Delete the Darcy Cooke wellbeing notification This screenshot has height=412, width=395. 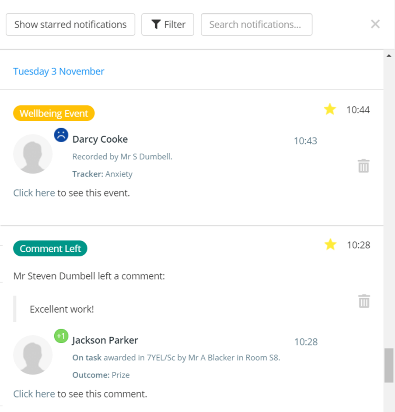pyautogui.click(x=363, y=166)
